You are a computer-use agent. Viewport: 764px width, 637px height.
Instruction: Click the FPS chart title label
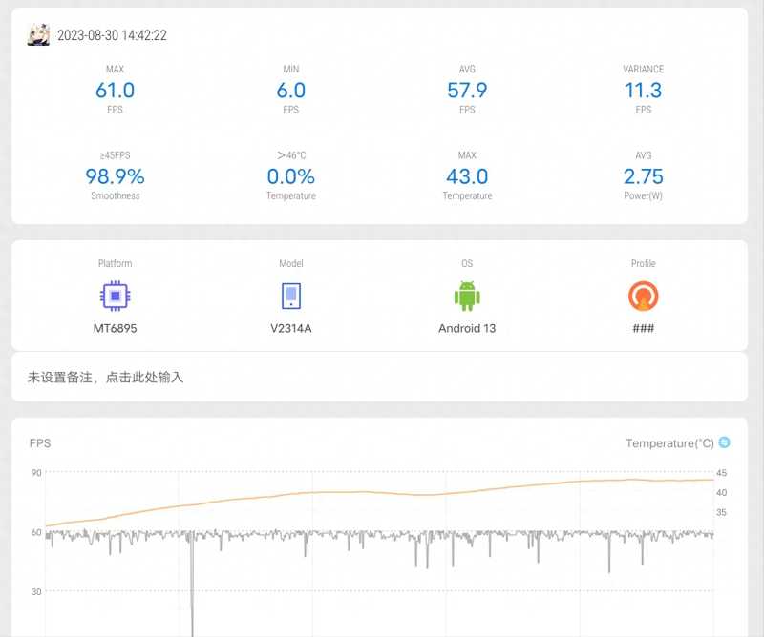41,443
